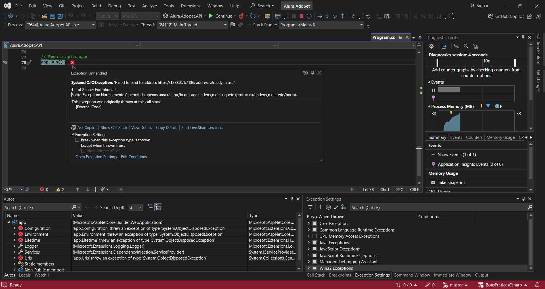Click the Stop Debugging red square icon
545x289 pixels.
301,16
